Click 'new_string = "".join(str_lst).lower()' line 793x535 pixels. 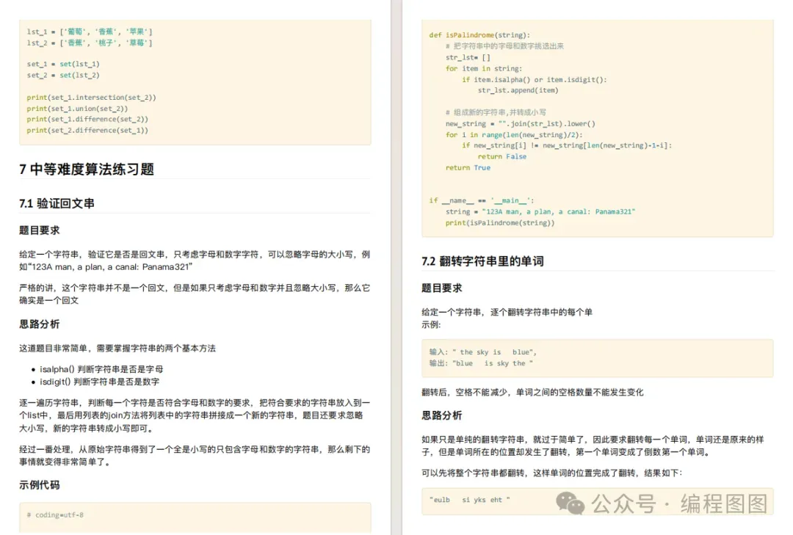tap(521, 123)
